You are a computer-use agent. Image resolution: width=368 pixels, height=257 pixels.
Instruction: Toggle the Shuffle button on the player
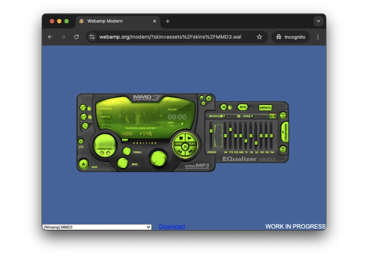(x=84, y=117)
